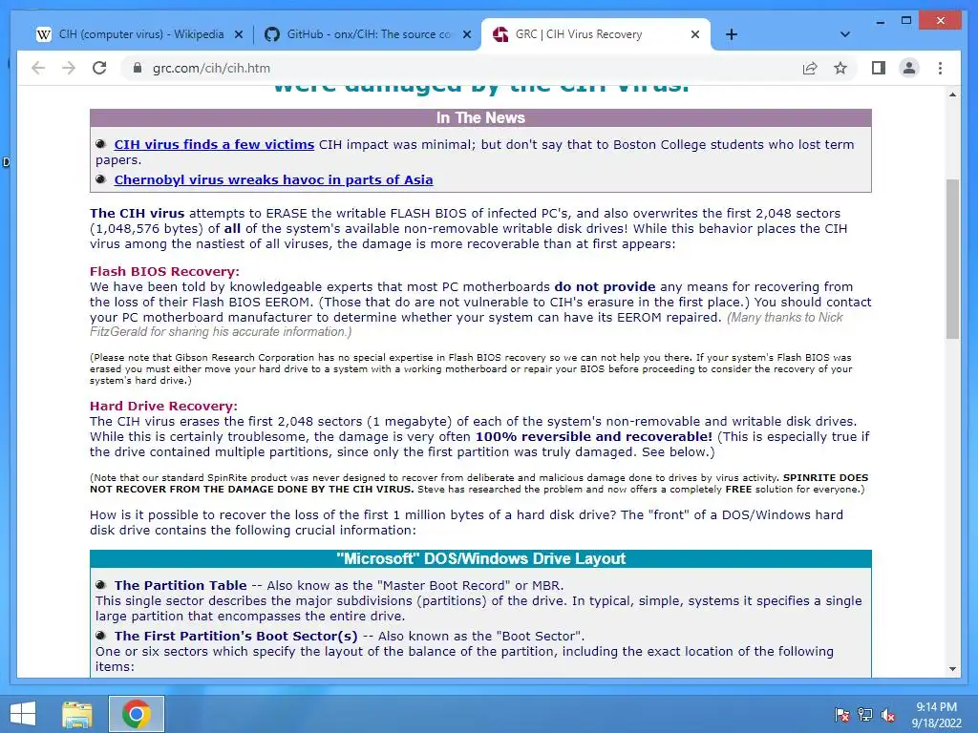The width and height of the screenshot is (978, 733).
Task: Maximize the Chrome window
Action: 906,21
